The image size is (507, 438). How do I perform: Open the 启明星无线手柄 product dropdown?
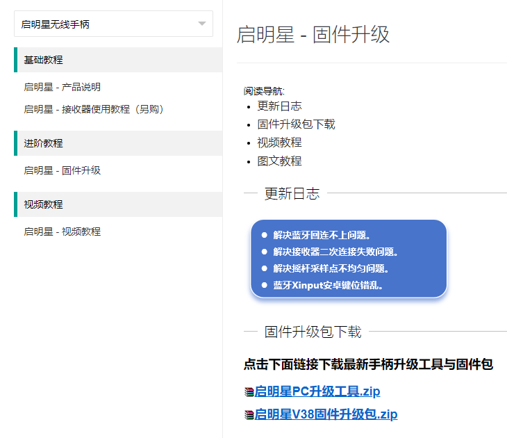click(113, 24)
